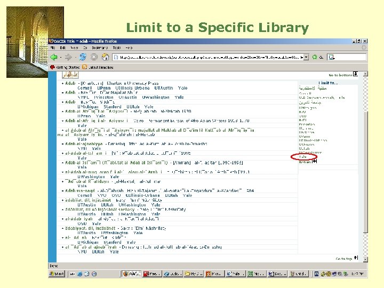This screenshot has height=288, width=384.
Task: Click the vertical scrollbar thumb
Action: click(x=365, y=171)
